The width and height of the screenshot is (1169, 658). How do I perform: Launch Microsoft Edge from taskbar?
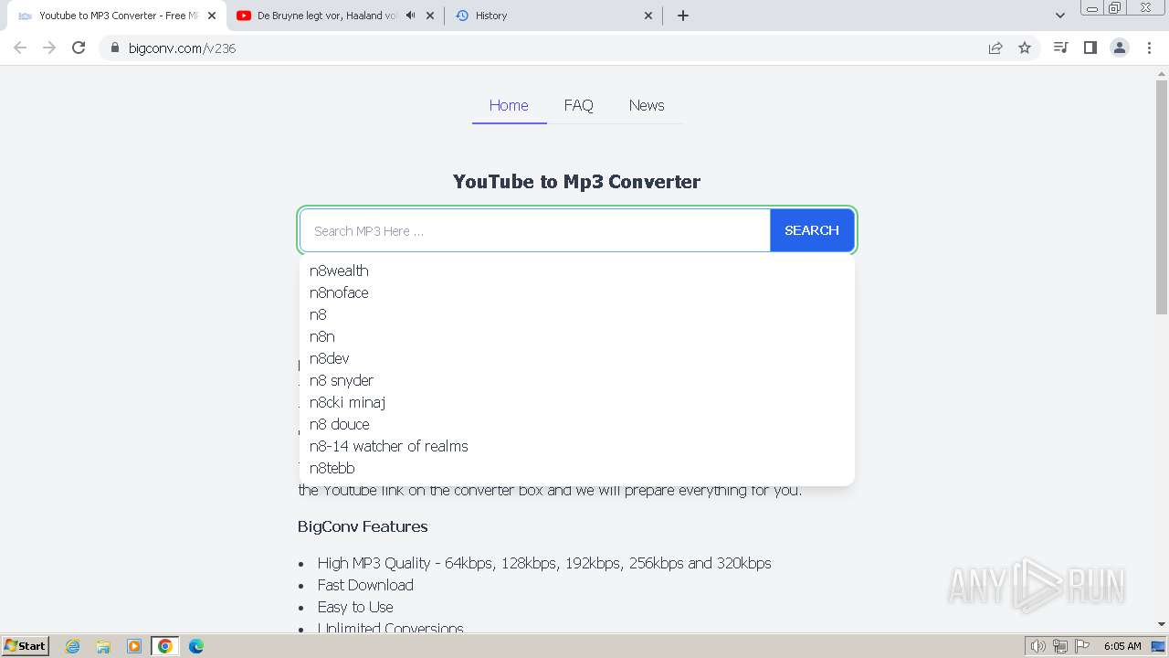click(x=196, y=646)
